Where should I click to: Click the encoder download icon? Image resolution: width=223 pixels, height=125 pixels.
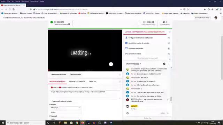[126, 38]
